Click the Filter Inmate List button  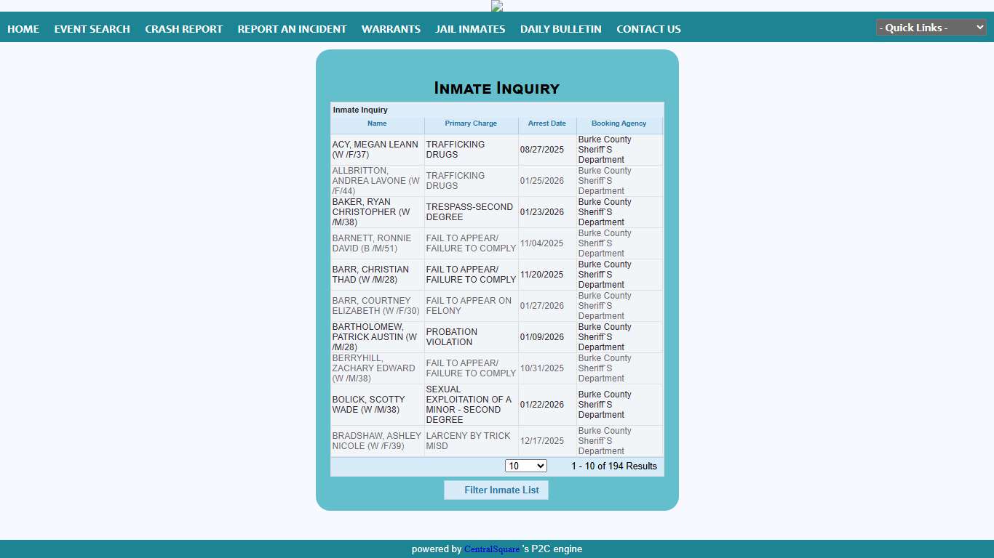pyautogui.click(x=496, y=490)
